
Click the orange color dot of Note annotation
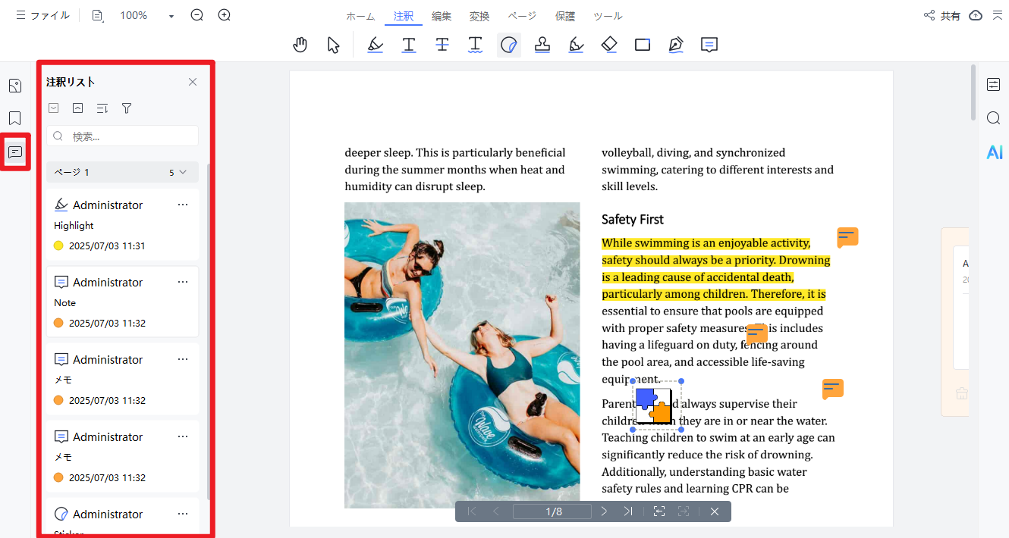(58, 323)
